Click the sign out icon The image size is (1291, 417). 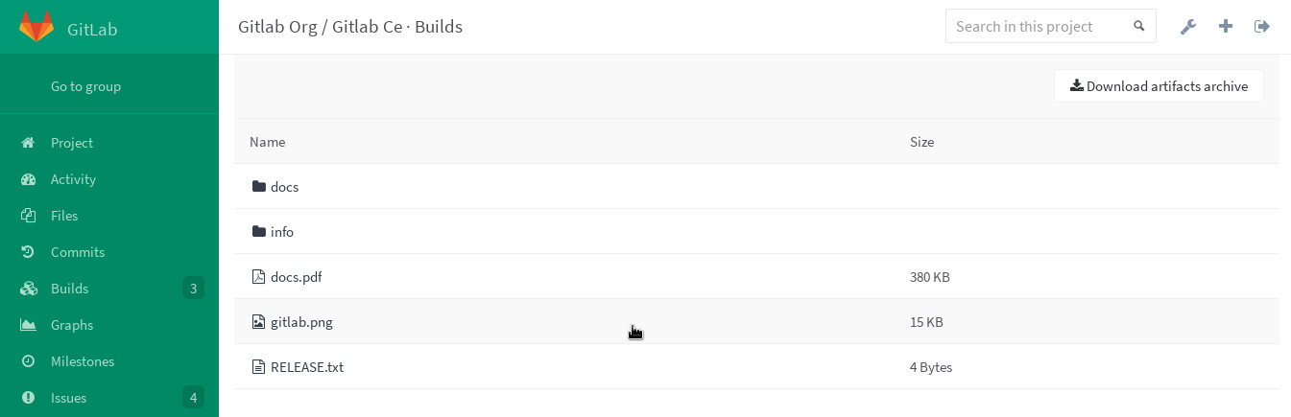pyautogui.click(x=1262, y=27)
